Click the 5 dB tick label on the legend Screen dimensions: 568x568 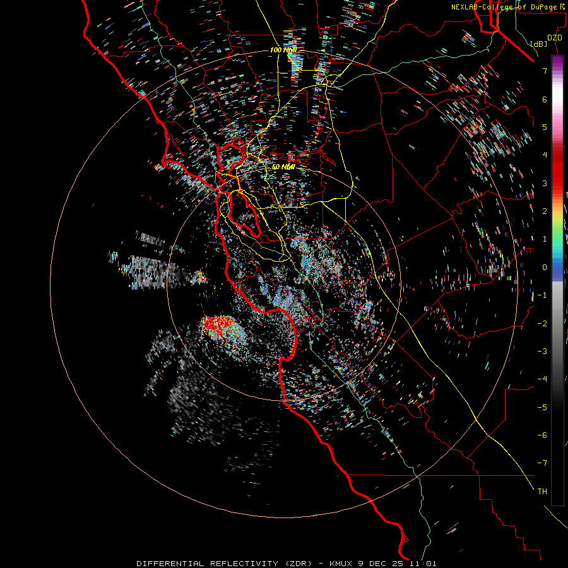tap(545, 127)
